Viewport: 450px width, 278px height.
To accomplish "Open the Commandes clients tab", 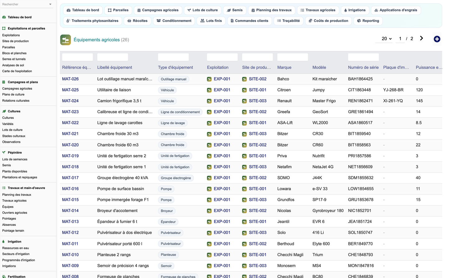I will click(249, 21).
